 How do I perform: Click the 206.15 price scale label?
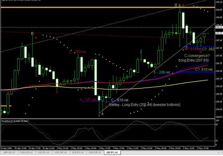219,79
